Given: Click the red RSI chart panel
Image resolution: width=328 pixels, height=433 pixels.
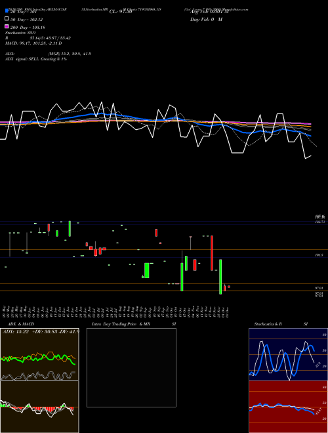Looking at the screenshot, I should click(288, 407).
